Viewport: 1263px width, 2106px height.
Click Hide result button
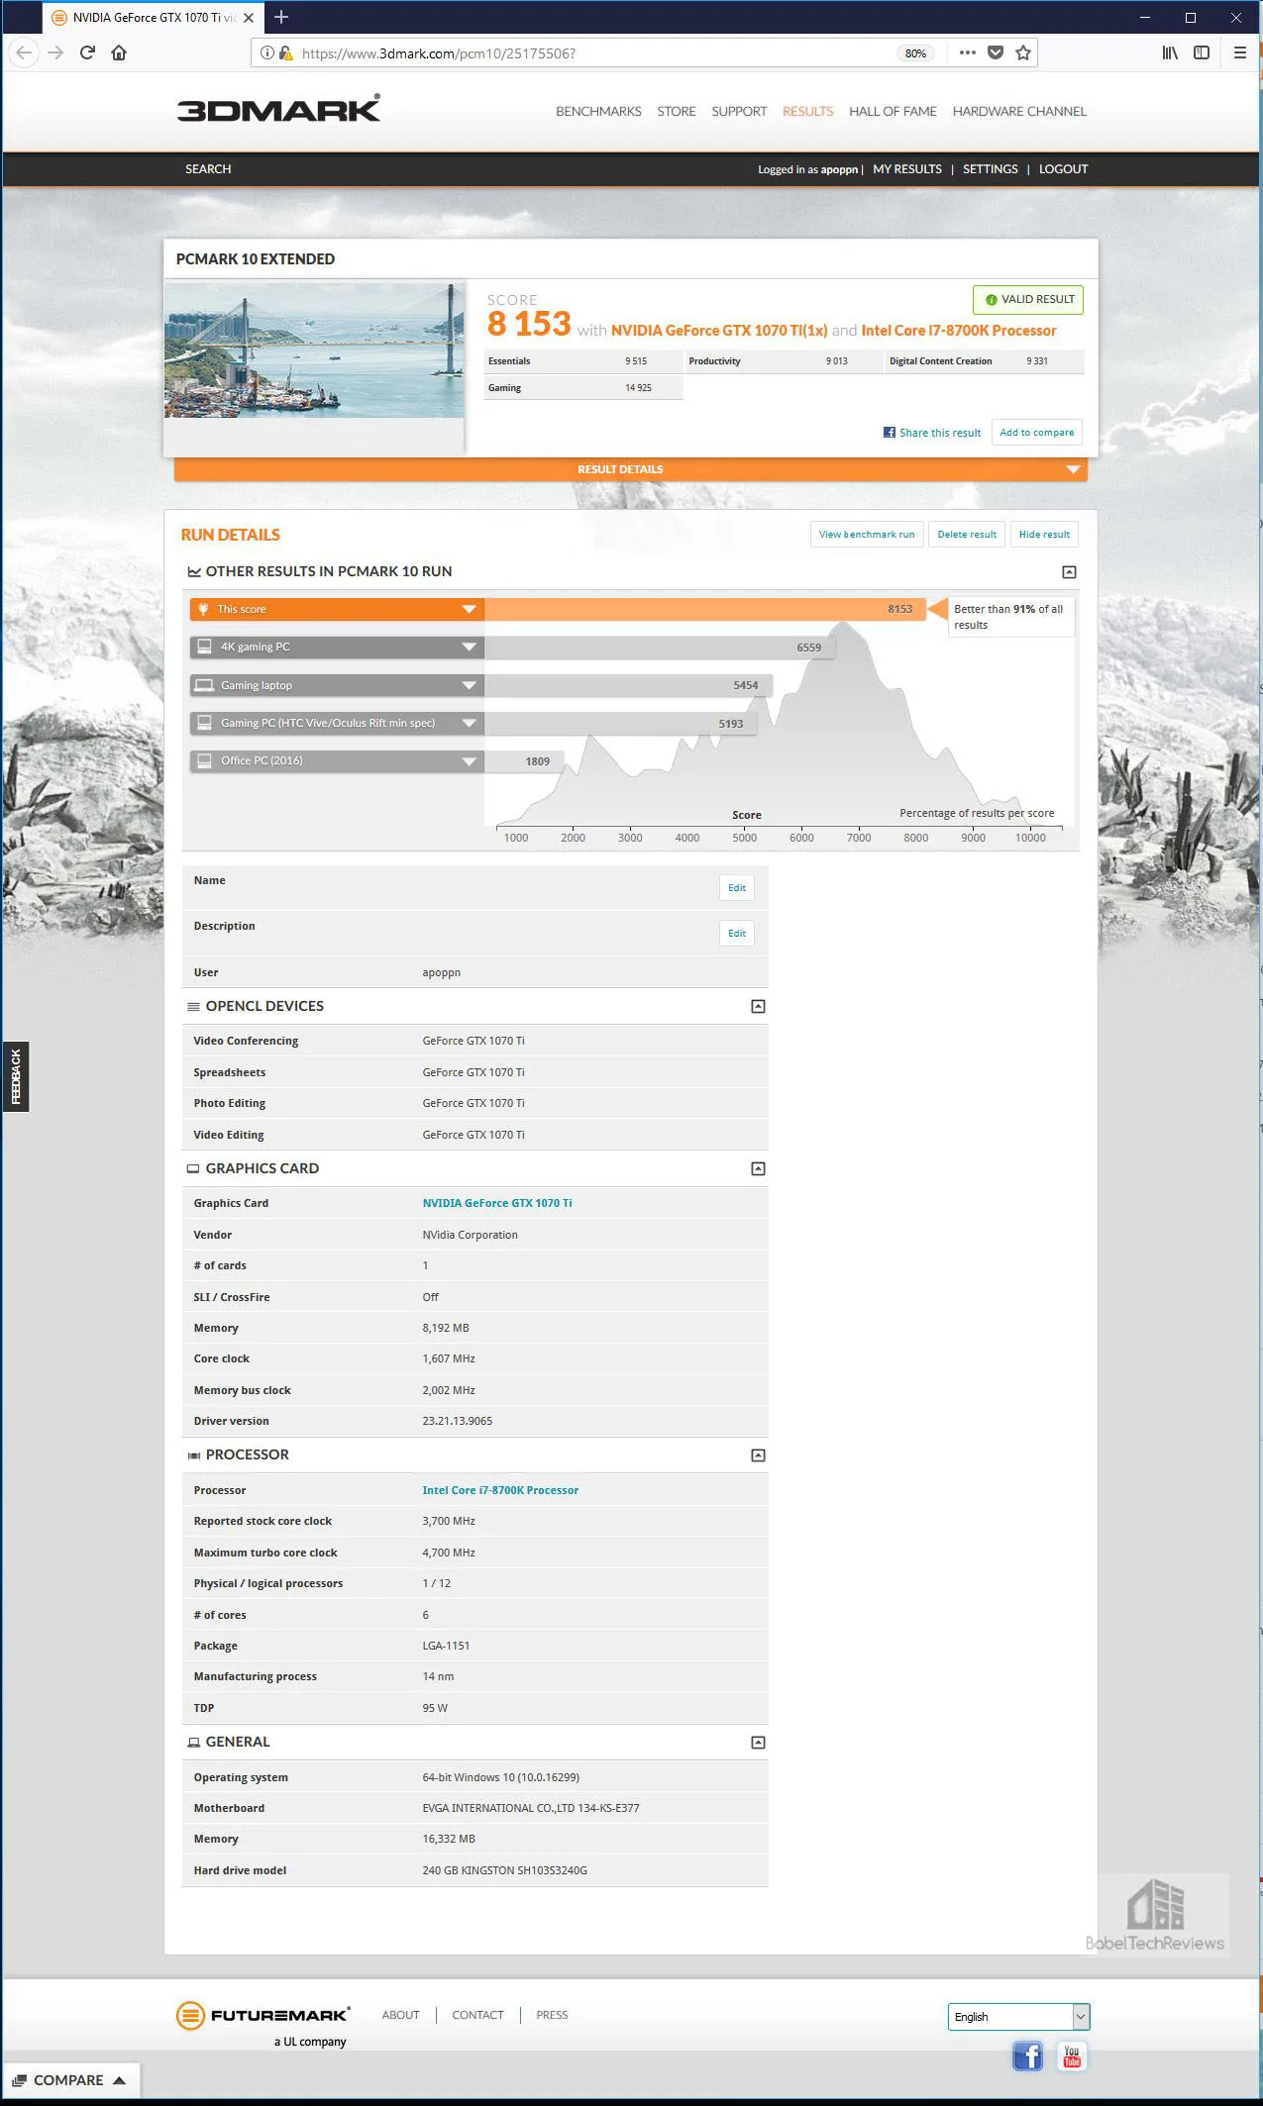(x=1044, y=535)
